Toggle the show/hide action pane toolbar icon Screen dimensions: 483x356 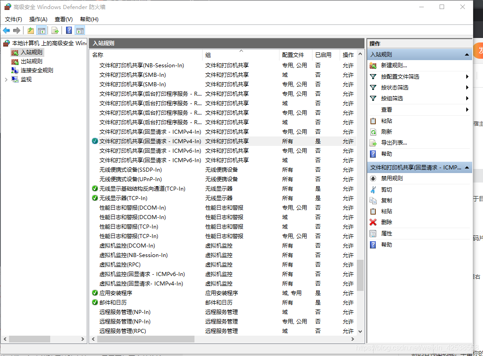pyautogui.click(x=80, y=30)
